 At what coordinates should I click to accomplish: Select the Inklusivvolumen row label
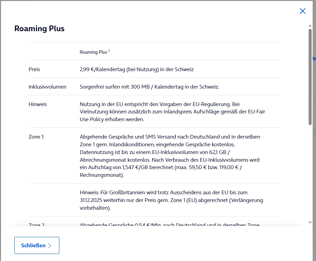(x=47, y=87)
